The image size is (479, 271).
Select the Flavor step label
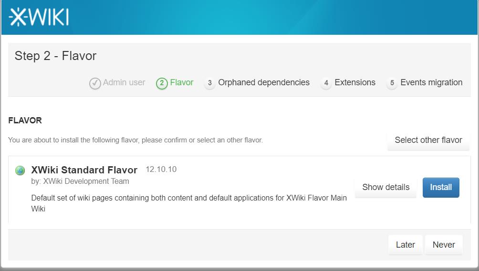coord(182,82)
